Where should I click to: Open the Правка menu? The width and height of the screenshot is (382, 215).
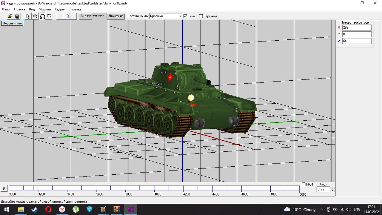pos(20,9)
